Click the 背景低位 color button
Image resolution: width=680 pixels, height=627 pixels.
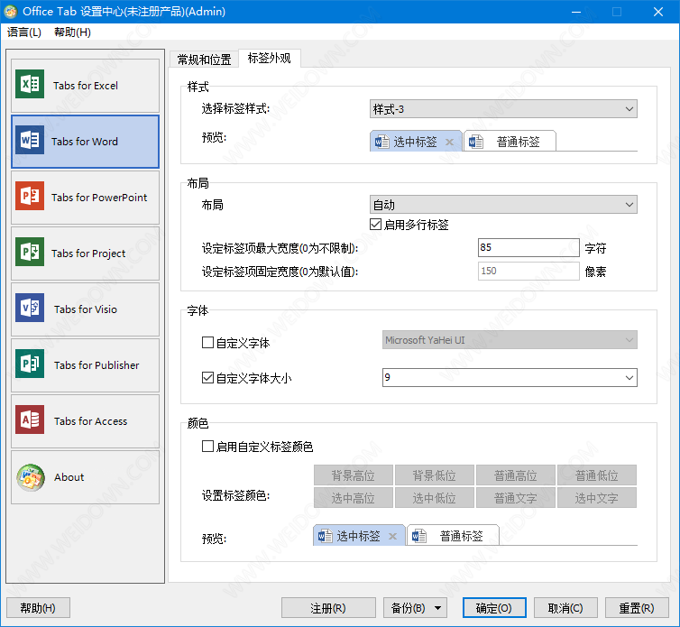coord(435,475)
